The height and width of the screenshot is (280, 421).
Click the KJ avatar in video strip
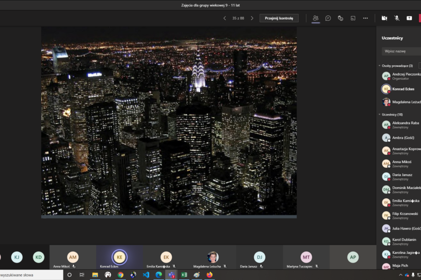[16, 257]
